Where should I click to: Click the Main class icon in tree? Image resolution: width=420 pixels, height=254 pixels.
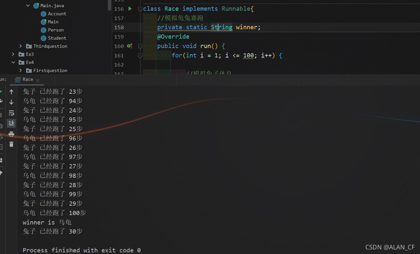[44, 22]
